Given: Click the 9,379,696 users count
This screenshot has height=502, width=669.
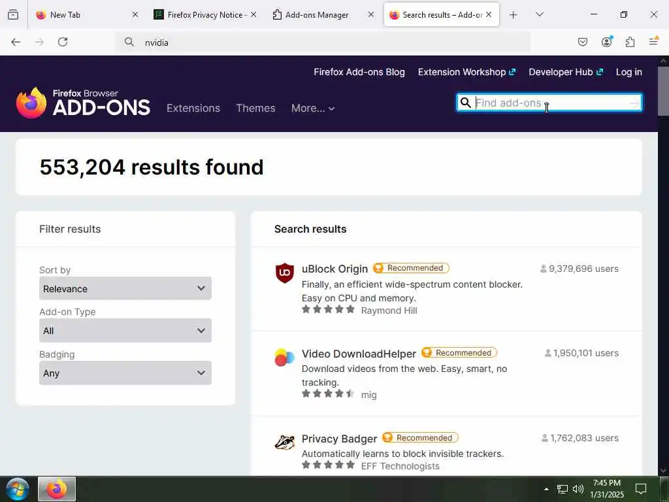Looking at the screenshot, I should 579,269.
